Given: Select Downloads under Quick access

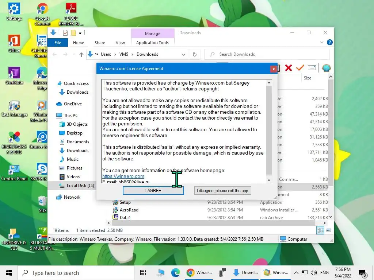Looking at the screenshot, I should tap(77, 92).
